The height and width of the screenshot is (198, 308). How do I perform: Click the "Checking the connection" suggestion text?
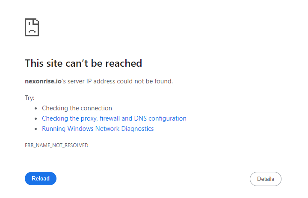coord(77,108)
